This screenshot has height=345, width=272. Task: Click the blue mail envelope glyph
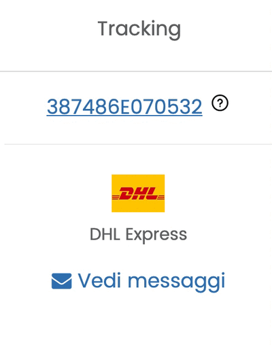62,281
